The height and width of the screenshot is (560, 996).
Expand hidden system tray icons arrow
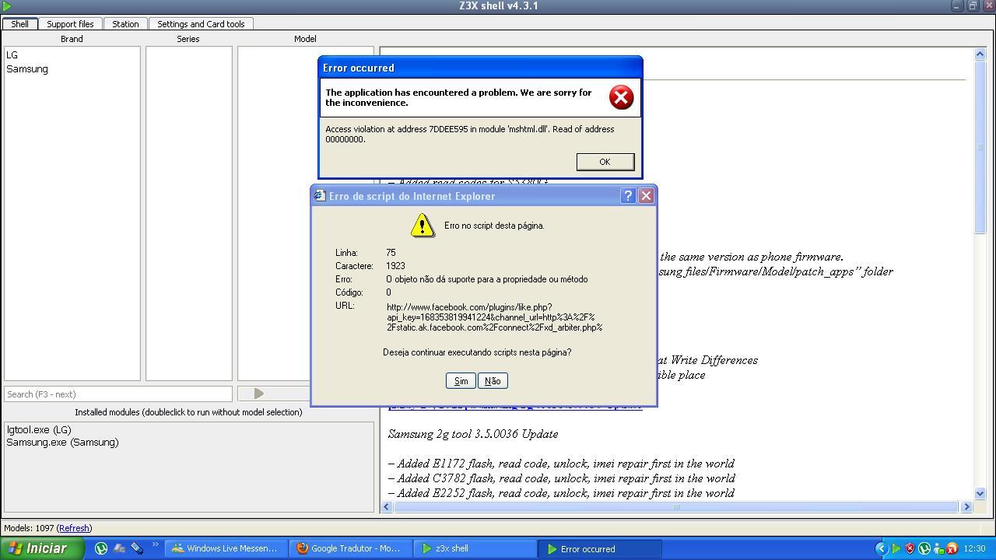(x=881, y=548)
